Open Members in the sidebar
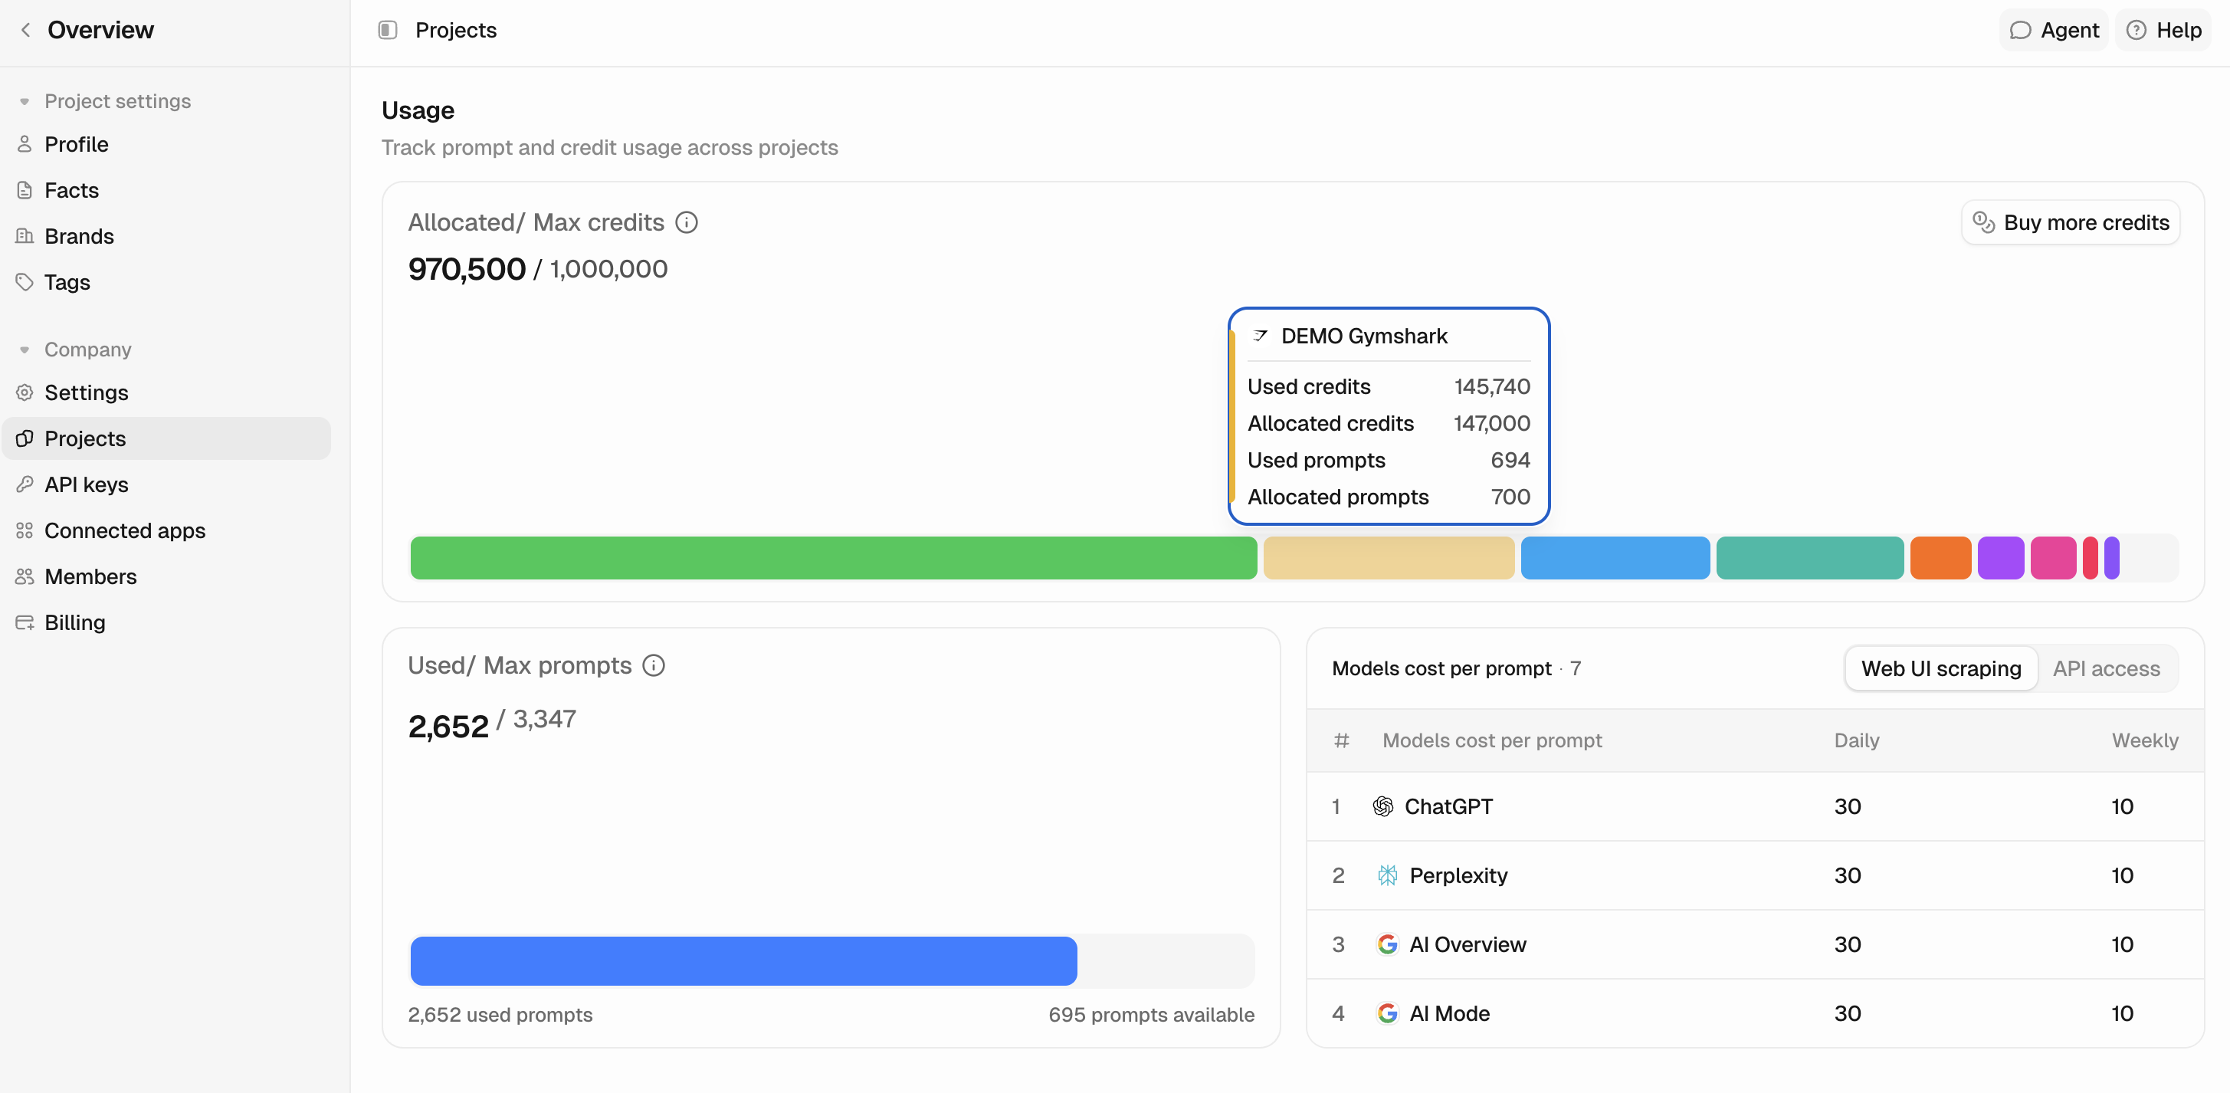This screenshot has height=1093, width=2230. pos(166,577)
